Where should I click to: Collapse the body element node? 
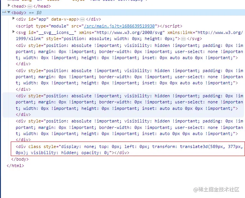click(x=9, y=12)
